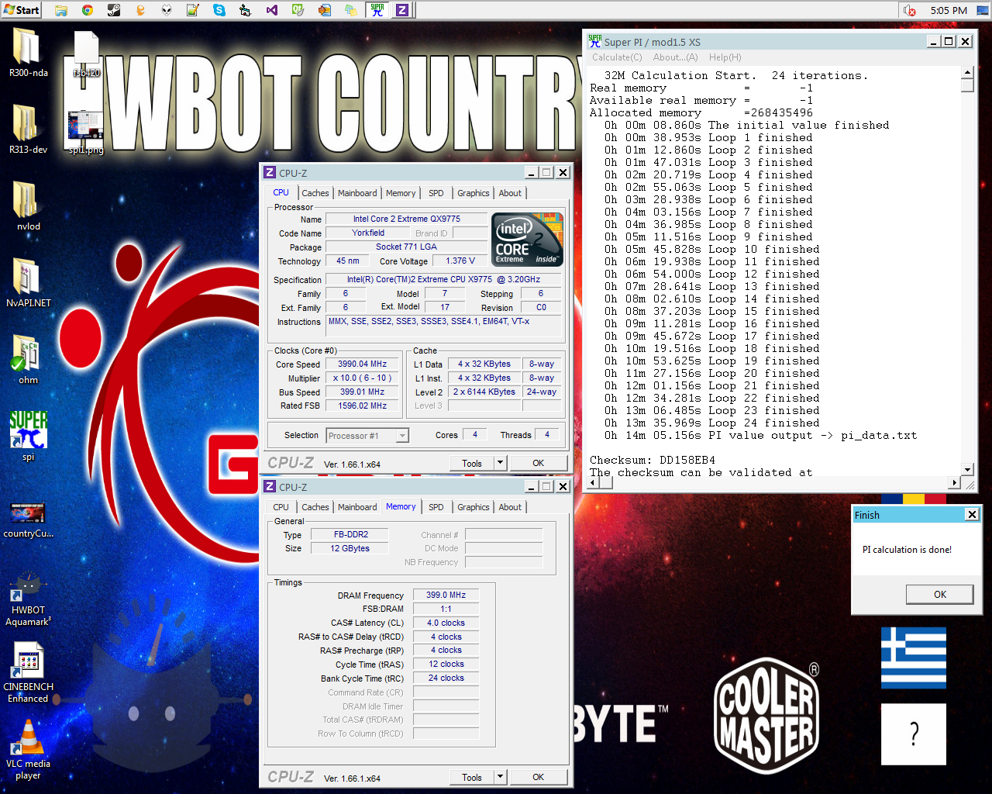Launch Google Chrome from the taskbar
This screenshot has width=992, height=794.
(x=88, y=10)
